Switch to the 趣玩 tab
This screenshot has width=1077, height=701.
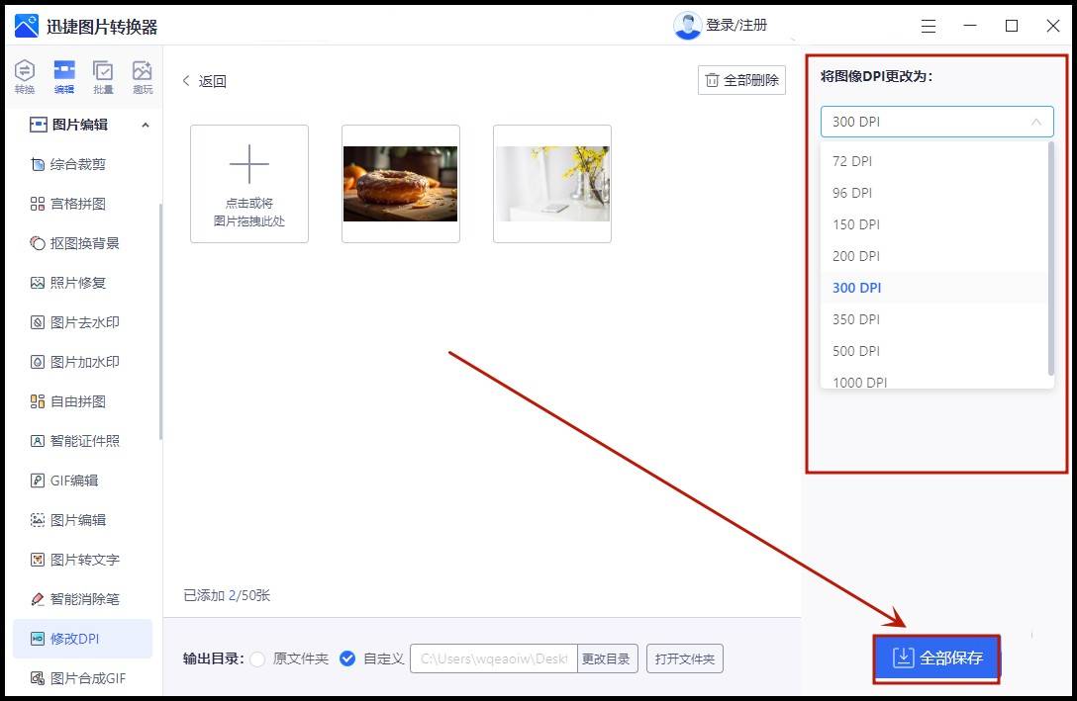[142, 75]
